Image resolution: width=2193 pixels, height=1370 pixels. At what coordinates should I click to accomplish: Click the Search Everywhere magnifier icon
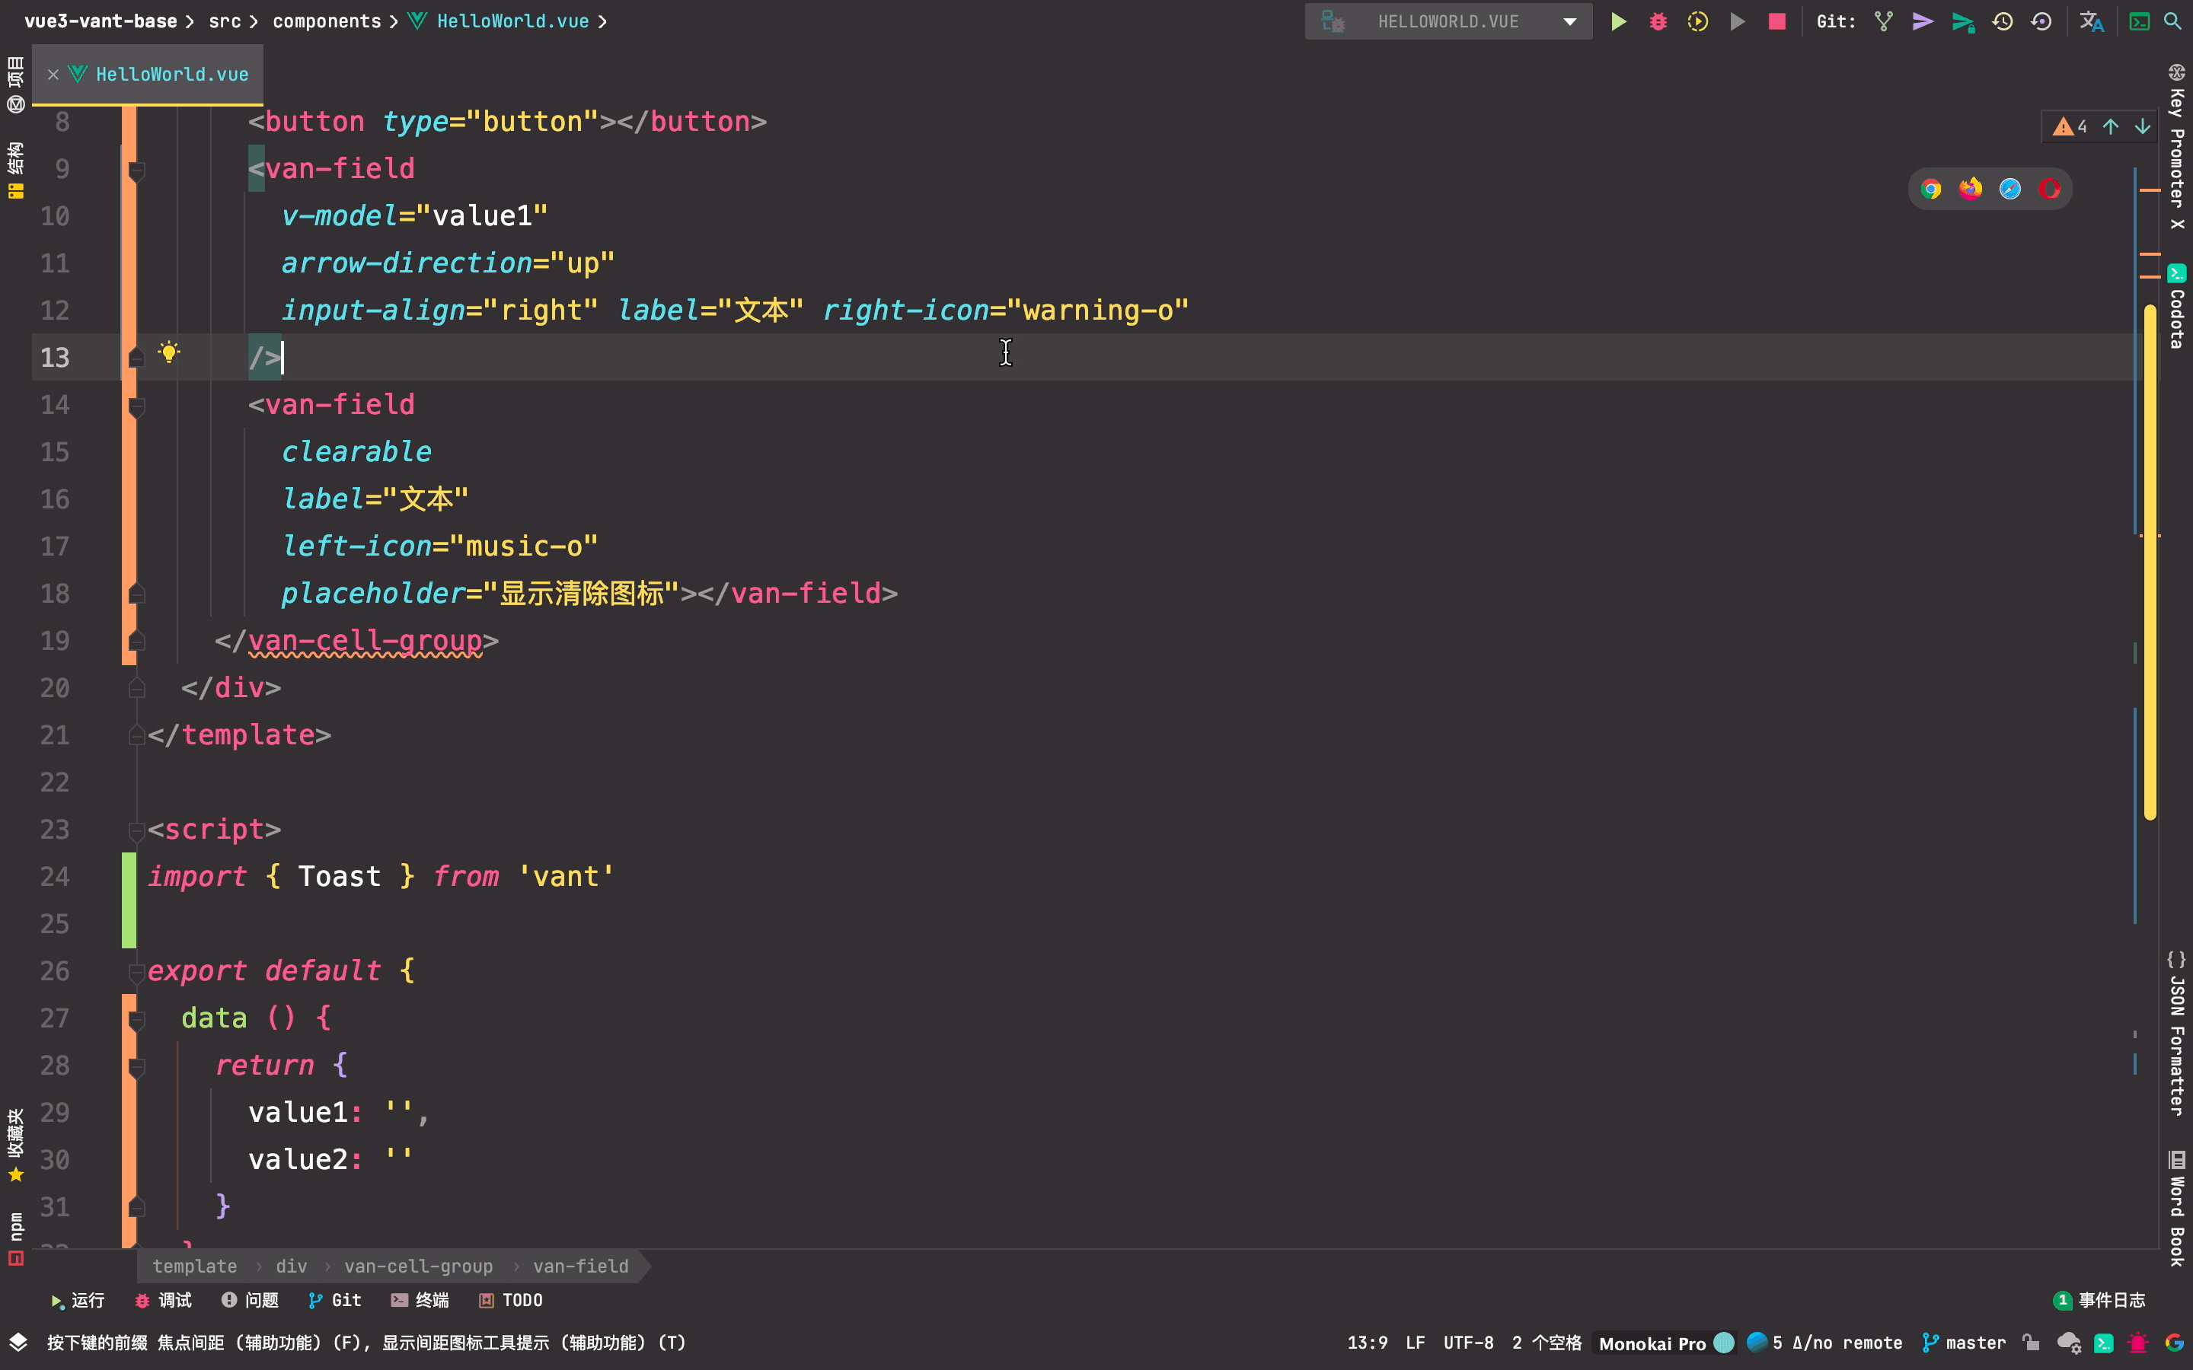tap(2172, 21)
